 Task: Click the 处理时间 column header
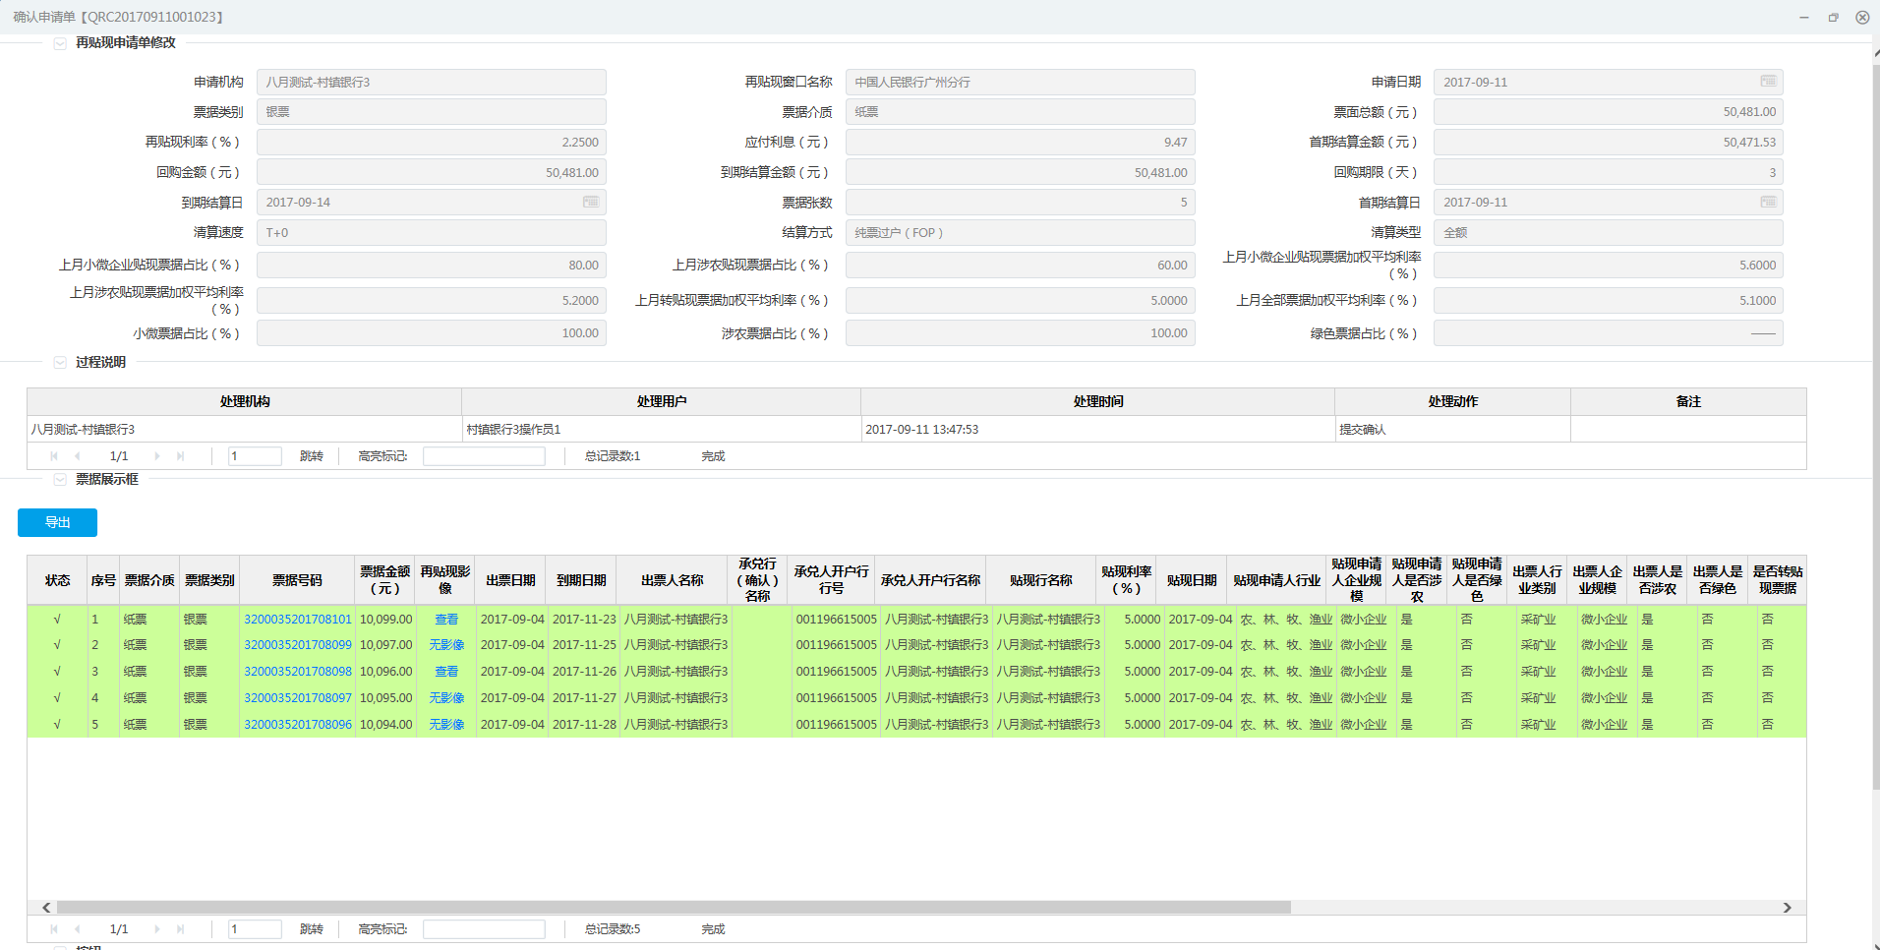point(1097,401)
